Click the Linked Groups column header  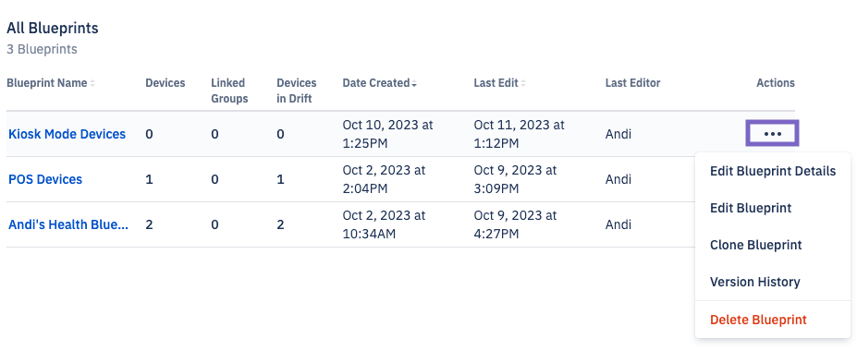[229, 91]
